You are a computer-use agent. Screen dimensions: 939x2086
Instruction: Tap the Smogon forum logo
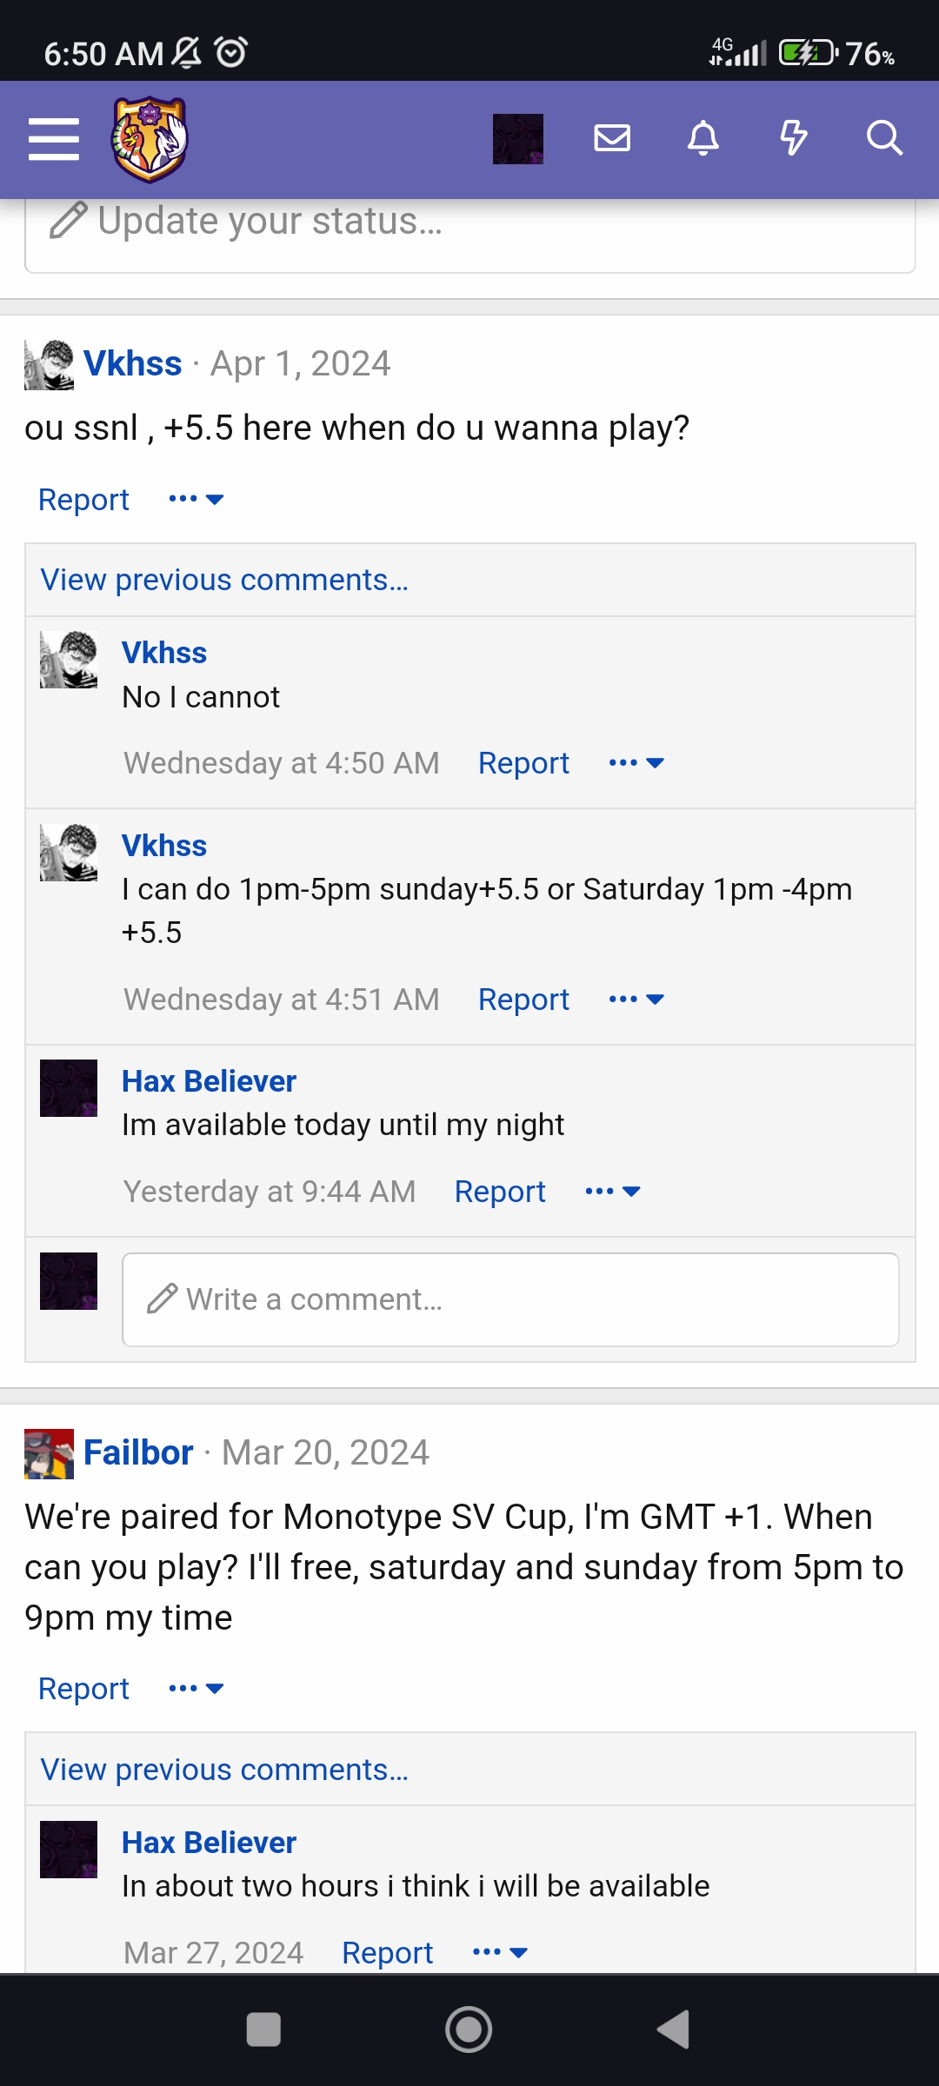click(150, 139)
